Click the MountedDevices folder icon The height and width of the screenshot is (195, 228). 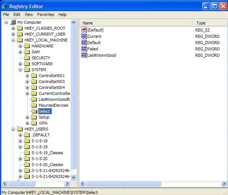[34, 105]
